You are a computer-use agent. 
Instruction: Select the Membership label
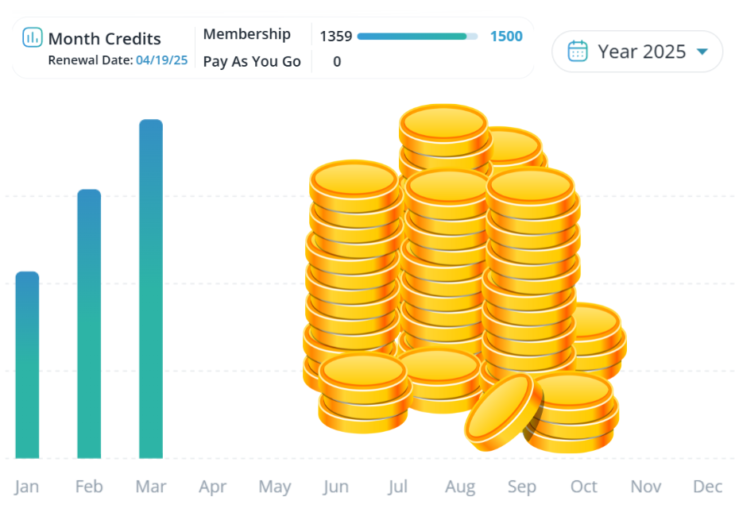tap(246, 34)
